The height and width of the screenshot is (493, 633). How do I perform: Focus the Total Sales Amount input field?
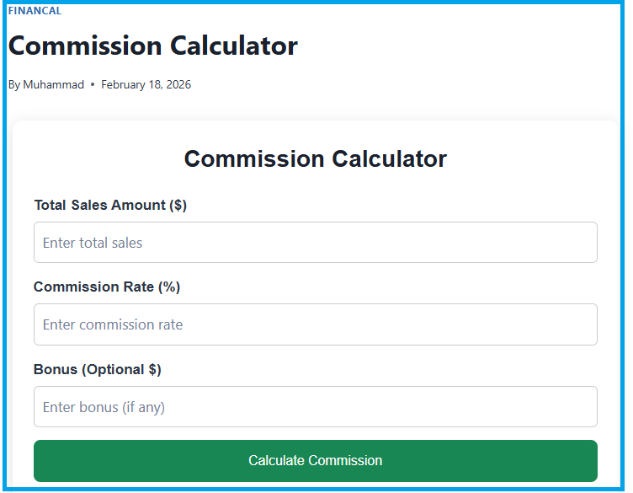click(x=316, y=243)
